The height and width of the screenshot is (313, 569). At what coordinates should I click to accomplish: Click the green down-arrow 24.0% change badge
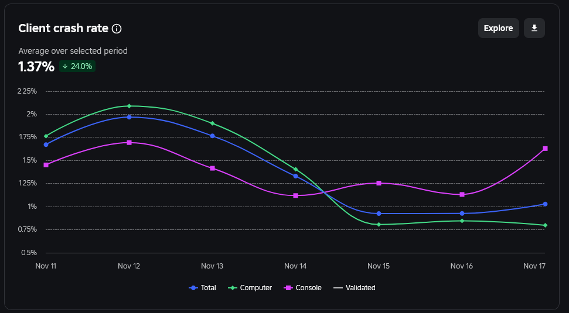pos(77,66)
